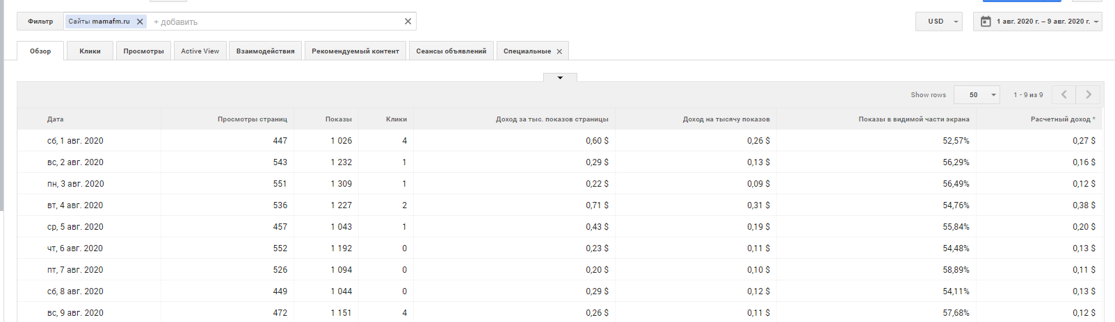The height and width of the screenshot is (322, 1115).
Task: Click the Фильтр button
Action: (40, 22)
